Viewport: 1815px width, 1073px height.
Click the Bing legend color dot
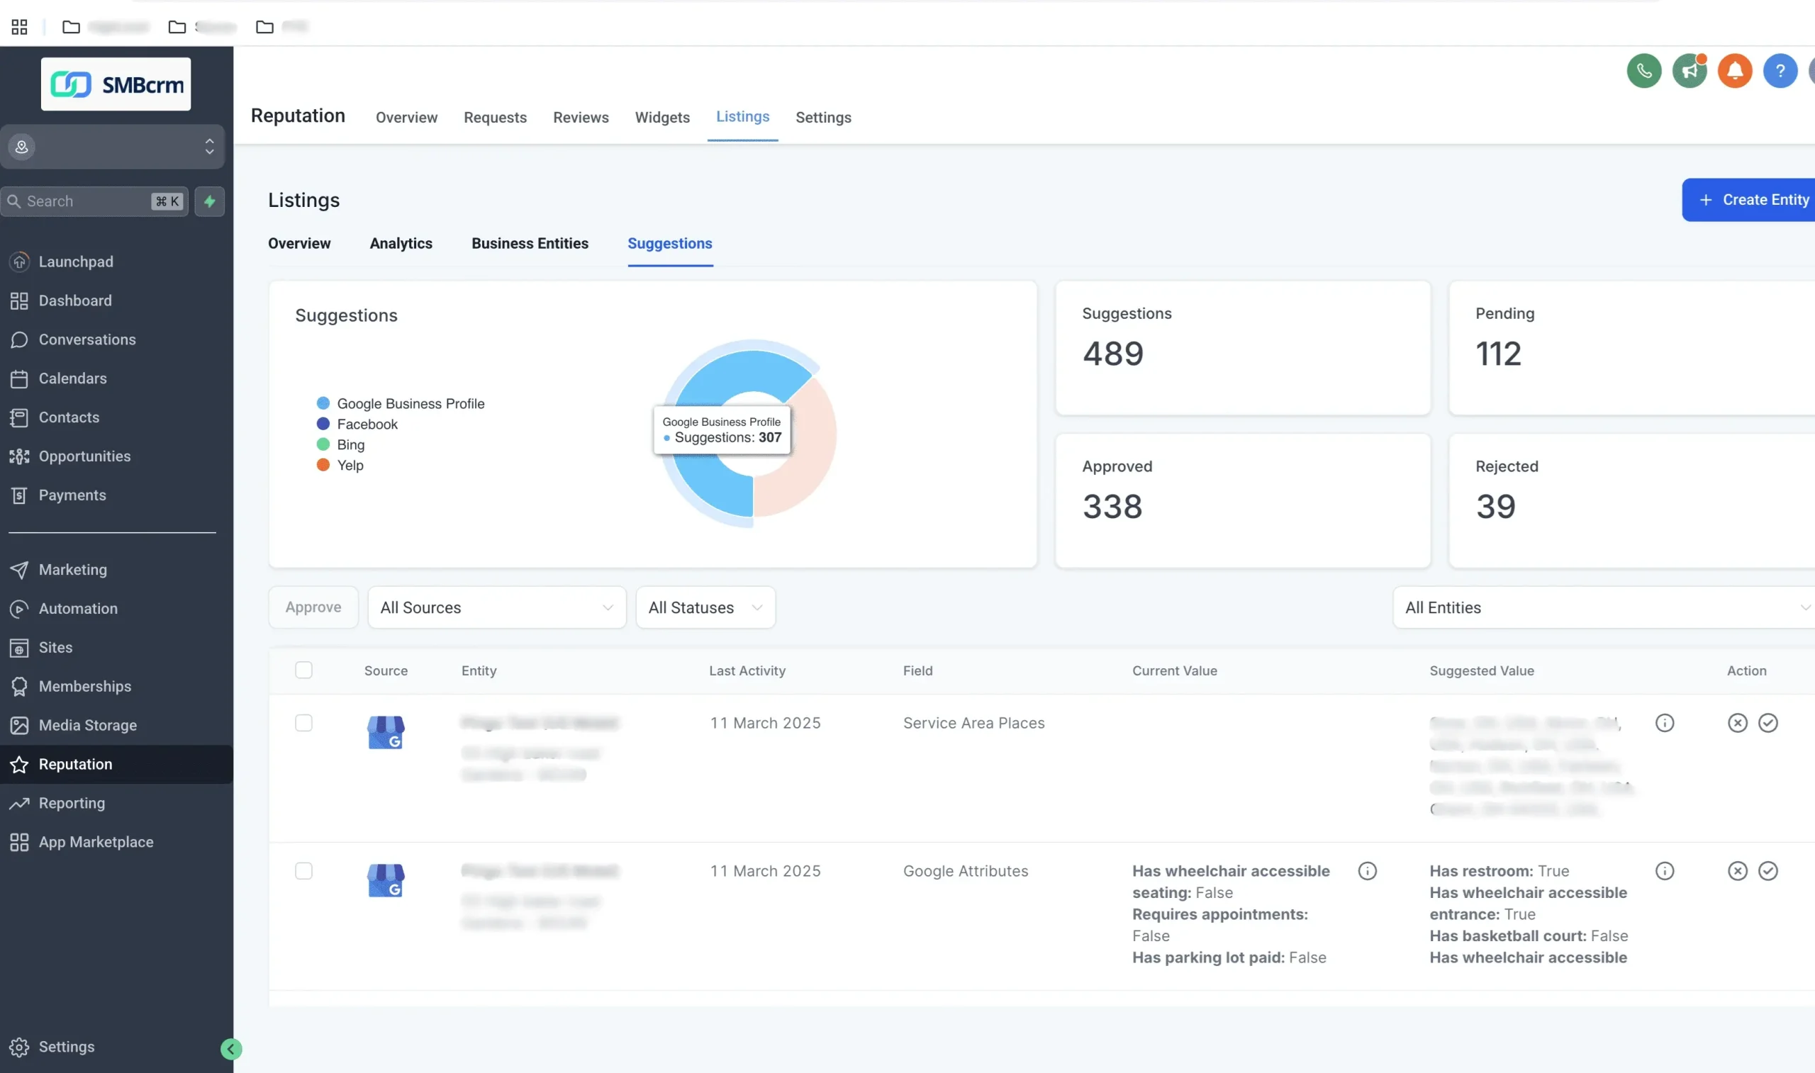(x=323, y=444)
